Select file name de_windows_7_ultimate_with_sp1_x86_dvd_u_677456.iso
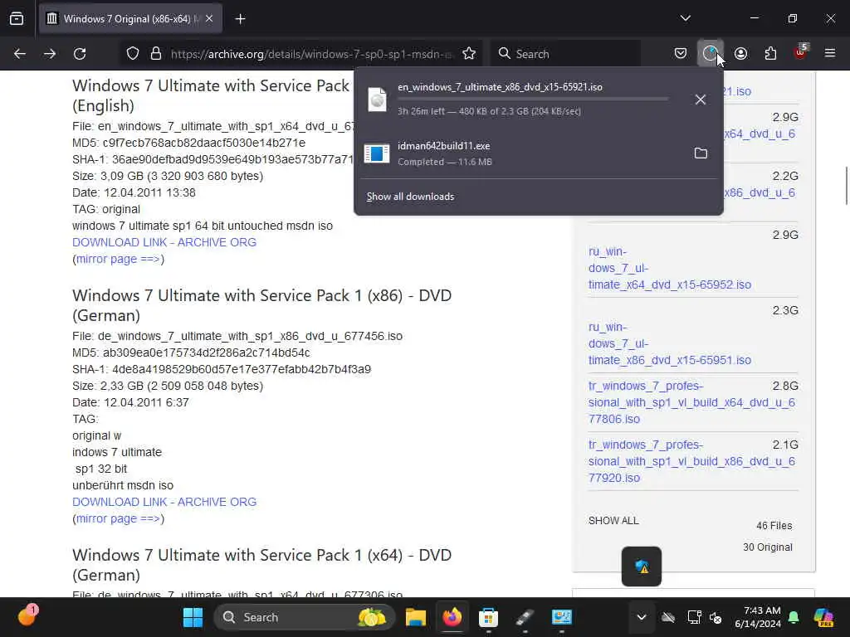 pos(250,336)
